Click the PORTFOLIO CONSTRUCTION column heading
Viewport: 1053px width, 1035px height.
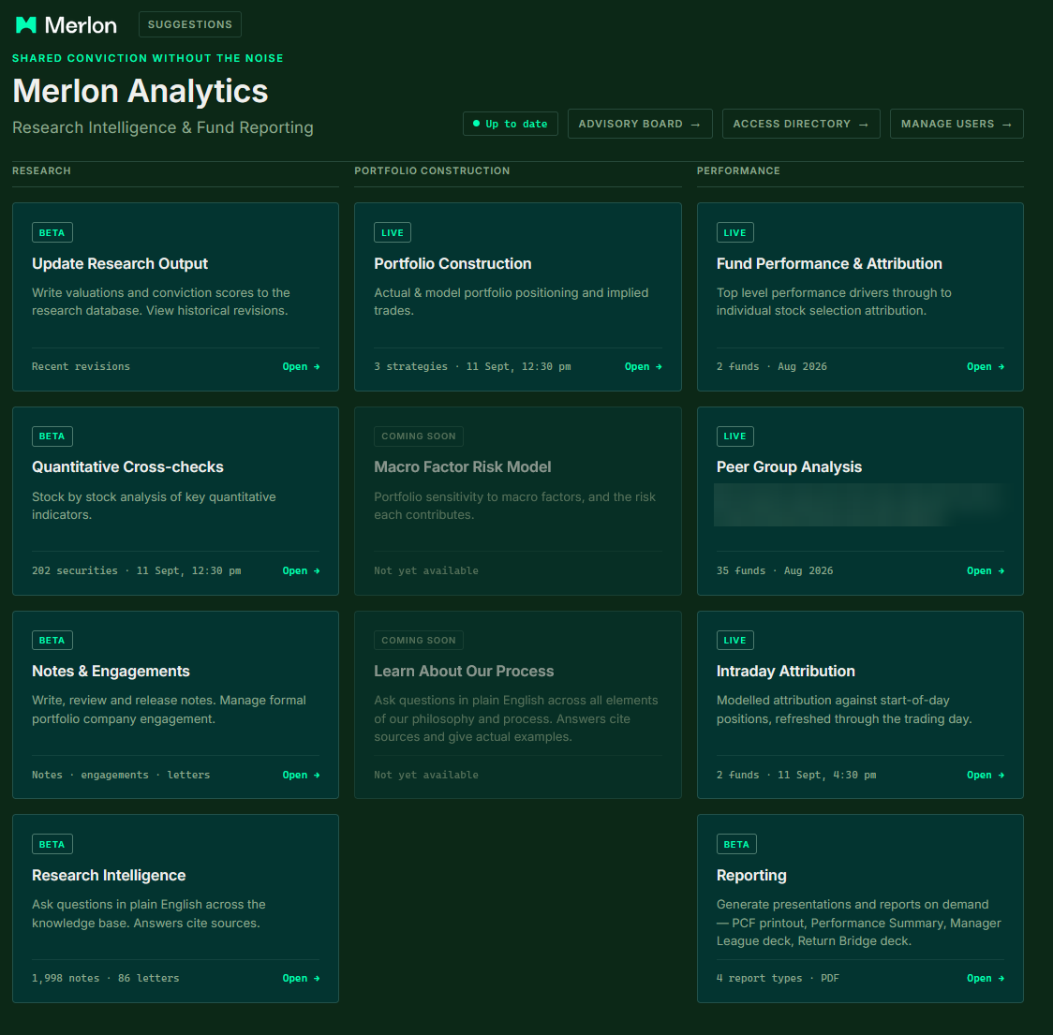[432, 171]
